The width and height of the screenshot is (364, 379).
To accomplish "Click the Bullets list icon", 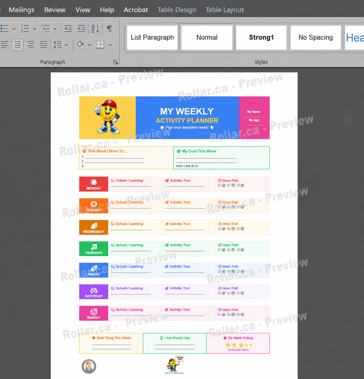I will point(5,28).
